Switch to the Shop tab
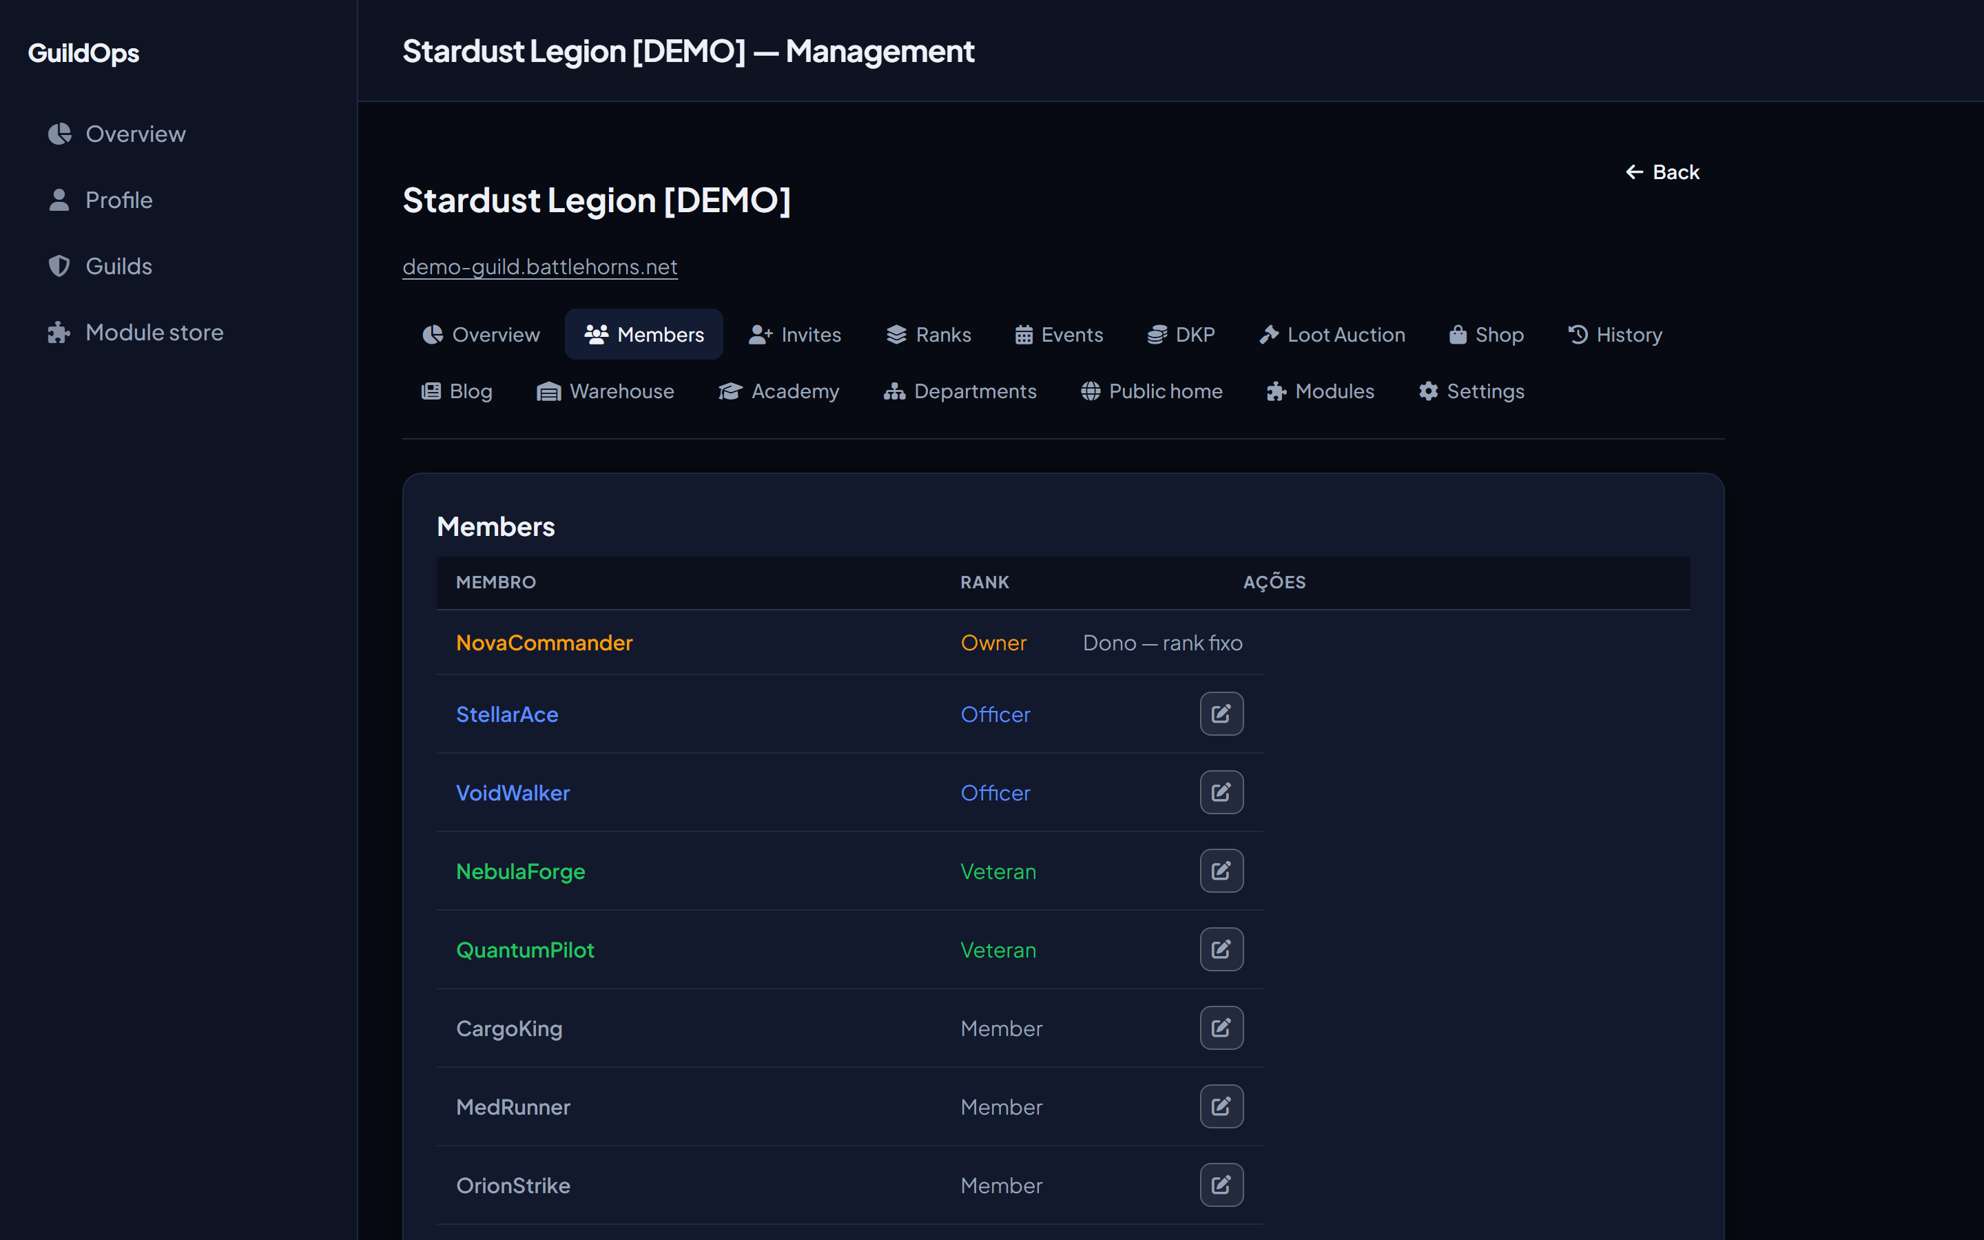Screen dimensions: 1984x1240 1487,335
